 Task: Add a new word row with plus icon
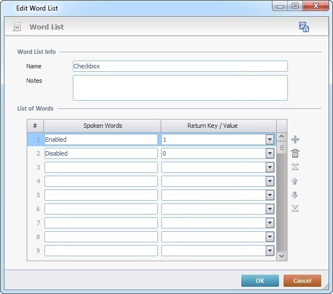(295, 139)
